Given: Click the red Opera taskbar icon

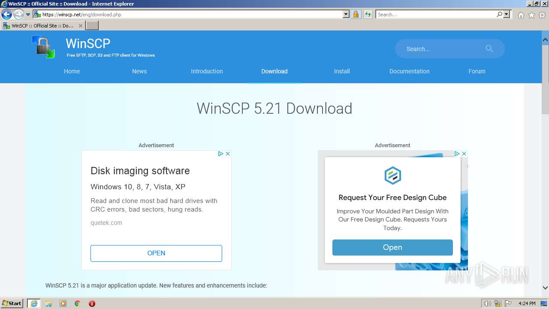Looking at the screenshot, I should pyautogui.click(x=92, y=303).
